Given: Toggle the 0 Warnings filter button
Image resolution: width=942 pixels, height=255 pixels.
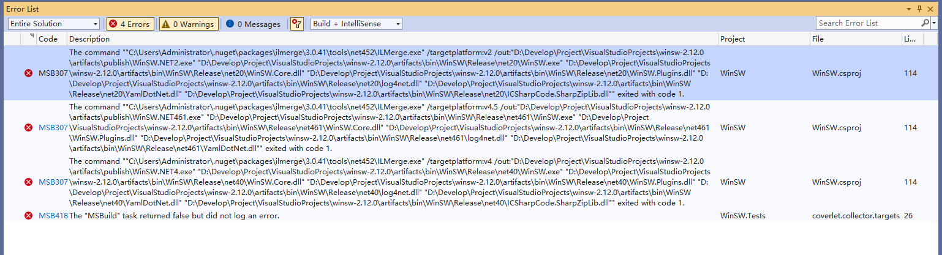Looking at the screenshot, I should [x=187, y=24].
